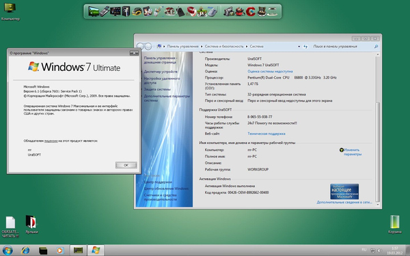Click the wireless mouse icon in the dock
Viewport: 410px width, 256px height.
[x=213, y=12]
